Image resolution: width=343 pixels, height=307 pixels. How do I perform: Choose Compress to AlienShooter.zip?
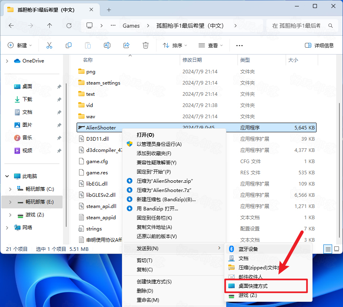point(174,181)
